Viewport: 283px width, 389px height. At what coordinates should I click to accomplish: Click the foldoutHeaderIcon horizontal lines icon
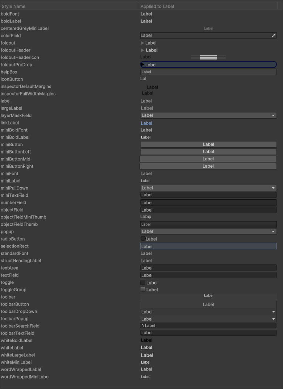click(x=208, y=57)
